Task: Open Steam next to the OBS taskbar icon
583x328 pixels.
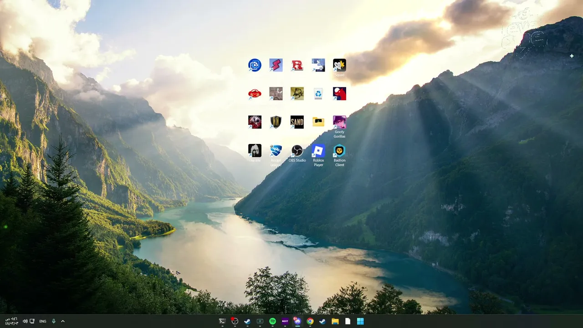Action: point(247,321)
